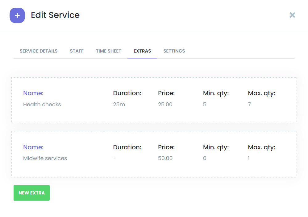
Task: Click the New Extra button
Action: pos(31,193)
